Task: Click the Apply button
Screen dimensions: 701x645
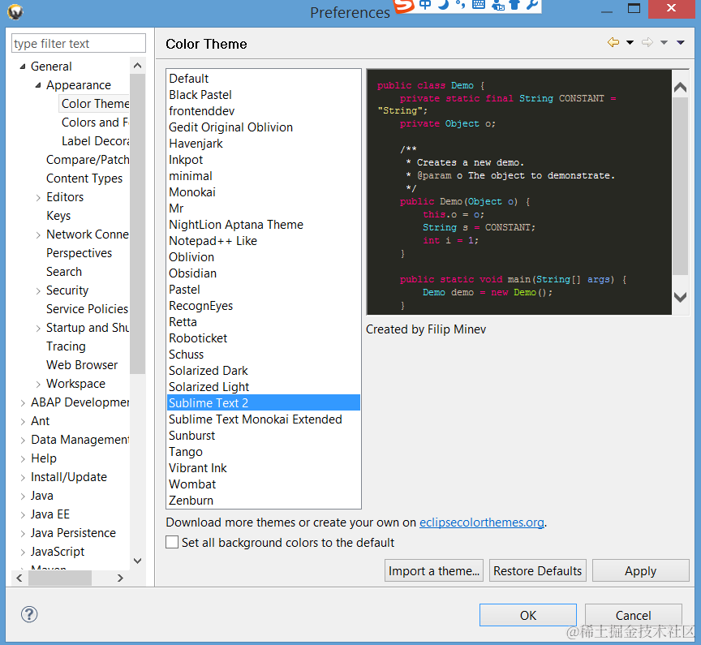Action: pyautogui.click(x=641, y=571)
